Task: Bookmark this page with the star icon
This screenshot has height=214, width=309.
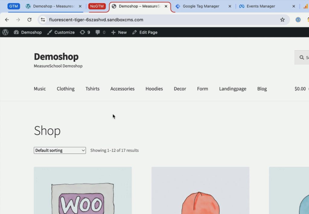Action: click(282, 20)
